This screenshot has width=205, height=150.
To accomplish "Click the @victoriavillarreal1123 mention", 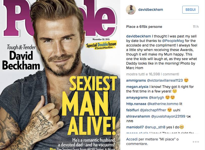I will coord(165,81).
